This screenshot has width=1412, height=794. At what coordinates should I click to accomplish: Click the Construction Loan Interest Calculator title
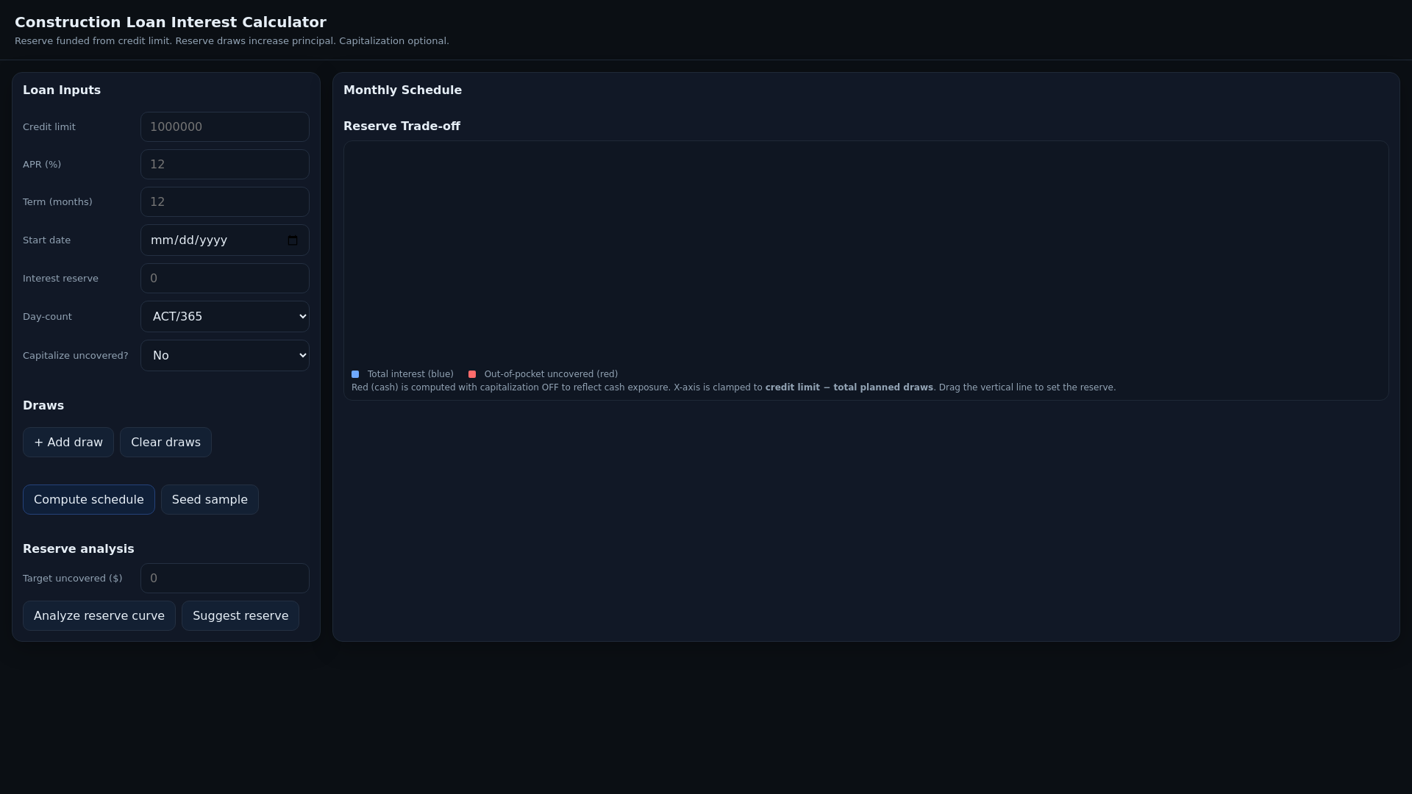coord(171,22)
